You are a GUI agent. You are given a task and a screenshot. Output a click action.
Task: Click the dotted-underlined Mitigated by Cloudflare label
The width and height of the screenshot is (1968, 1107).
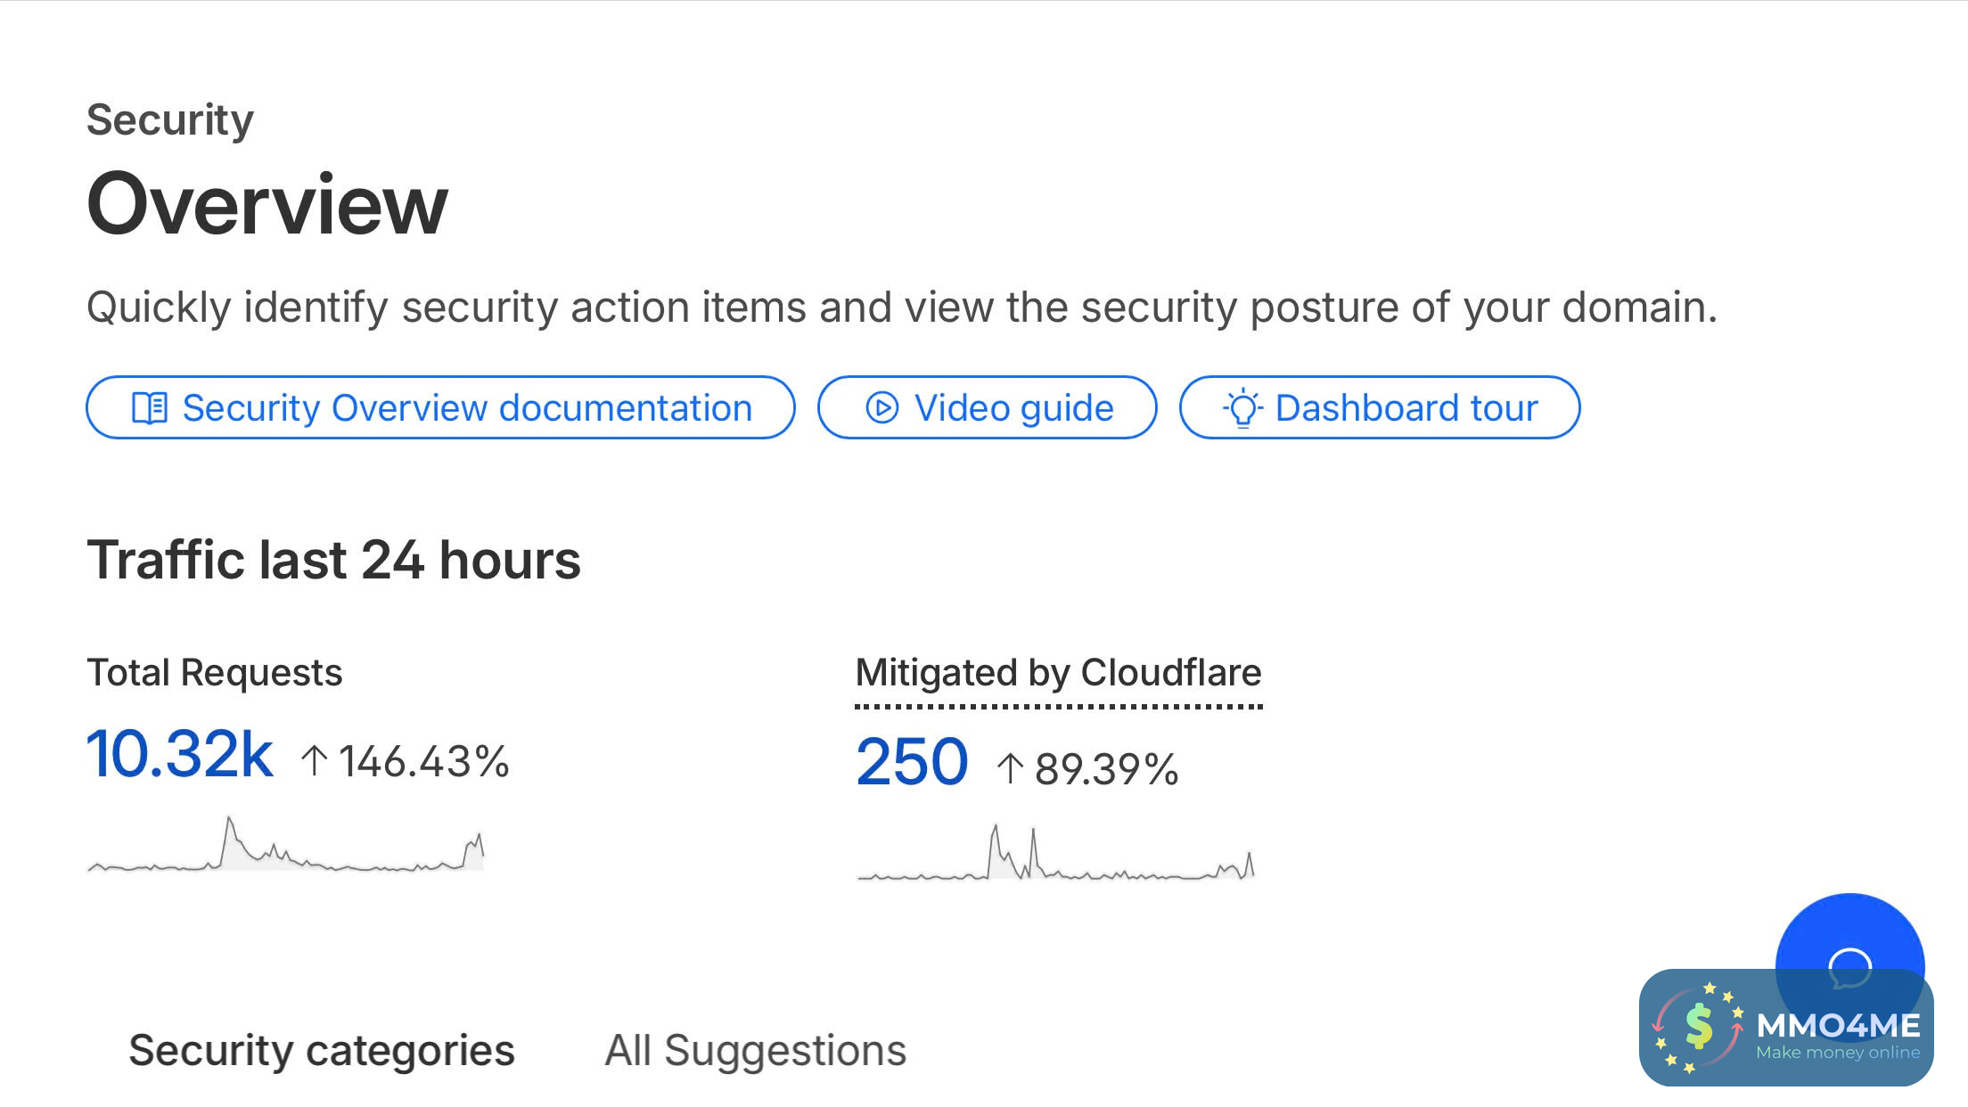point(1058,673)
